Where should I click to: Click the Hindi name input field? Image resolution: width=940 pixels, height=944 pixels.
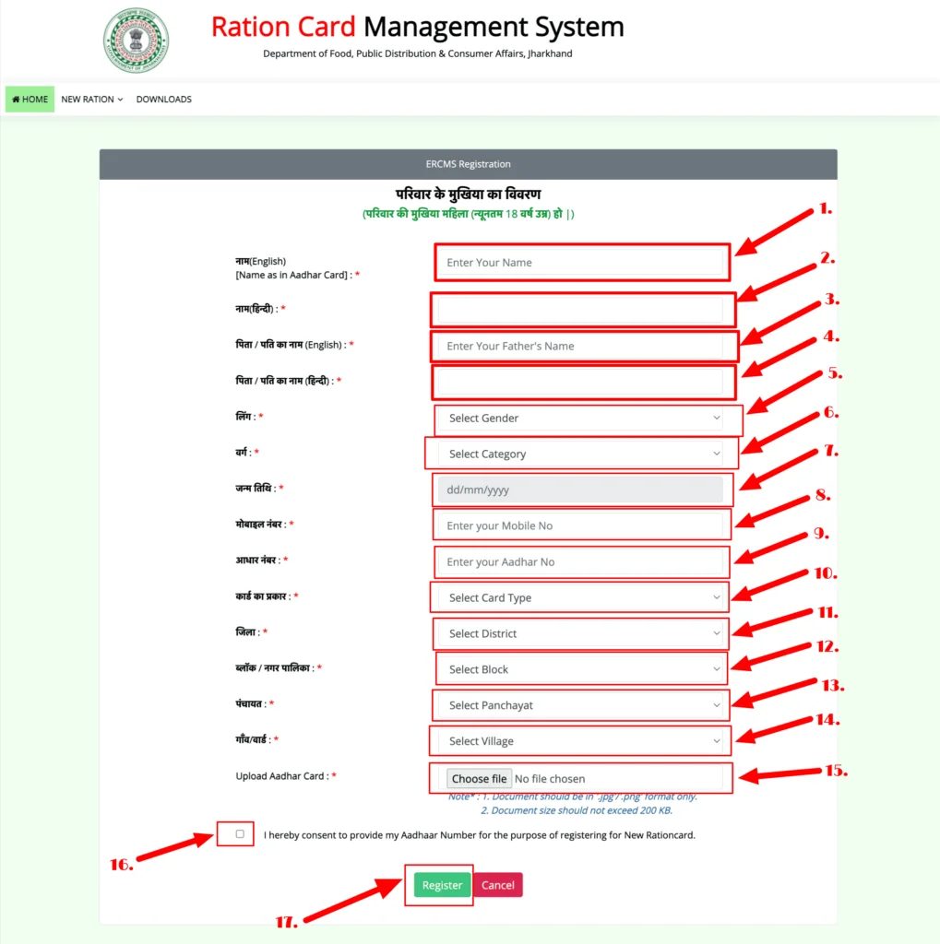581,310
